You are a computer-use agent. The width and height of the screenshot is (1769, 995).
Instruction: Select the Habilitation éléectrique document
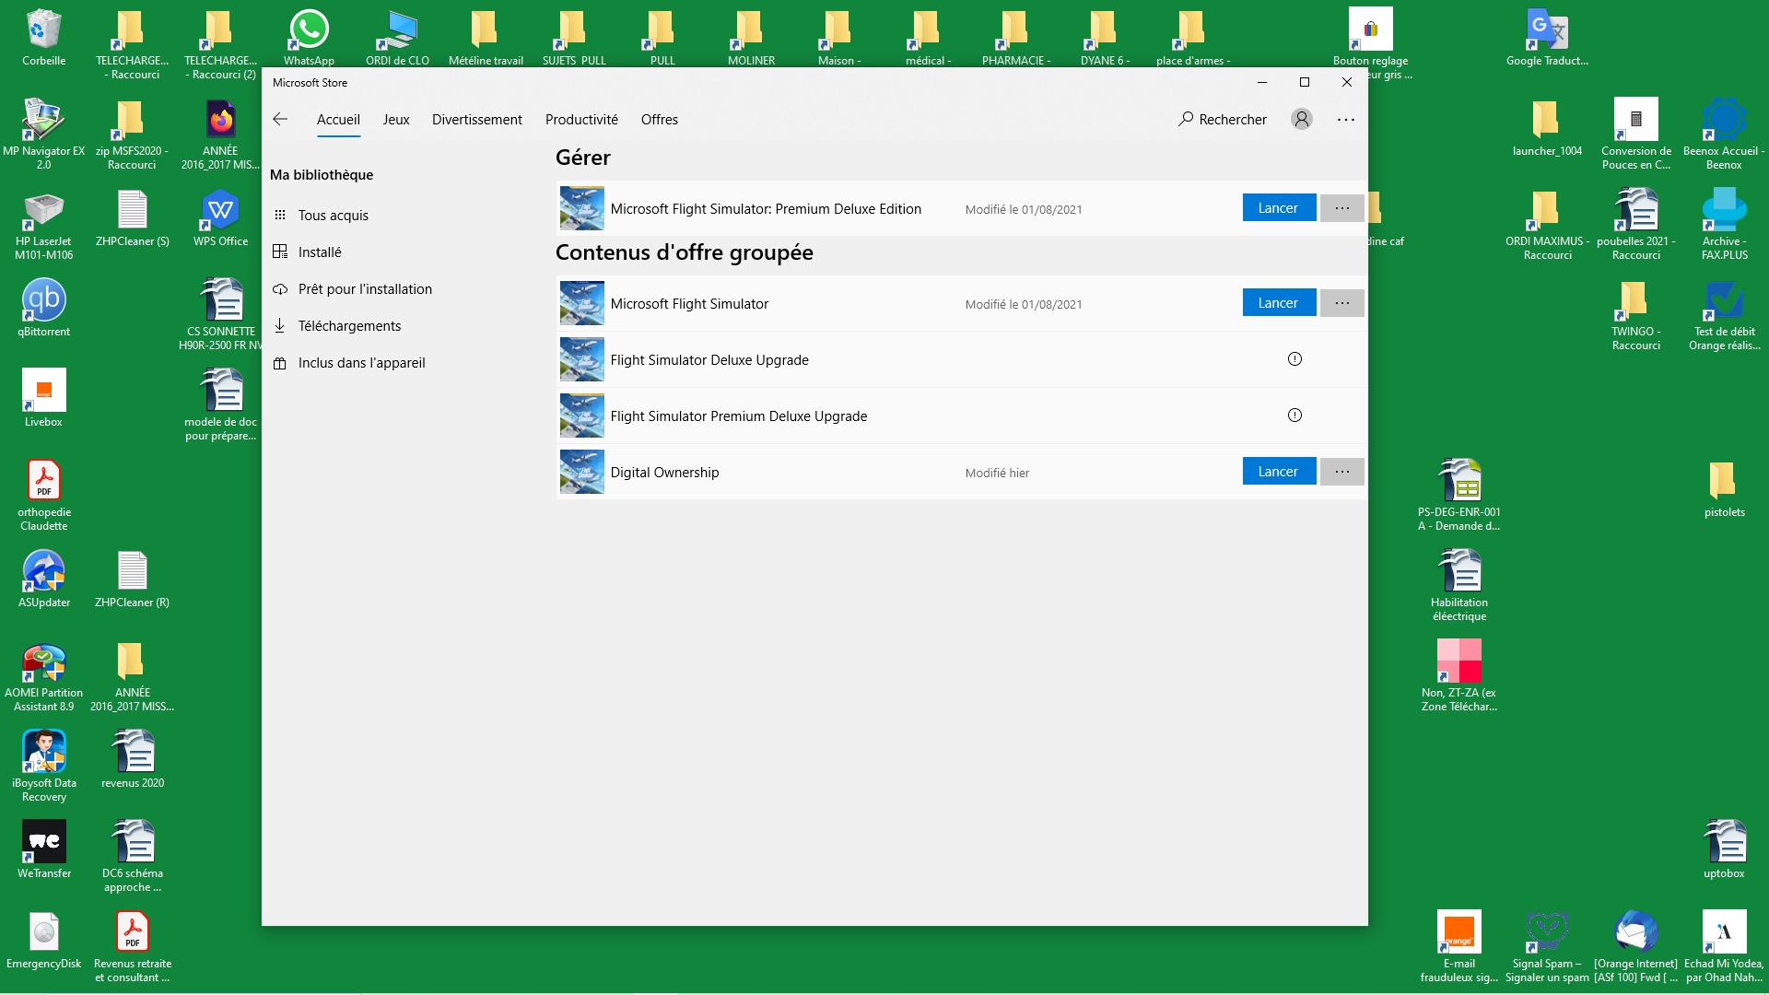[x=1459, y=586]
